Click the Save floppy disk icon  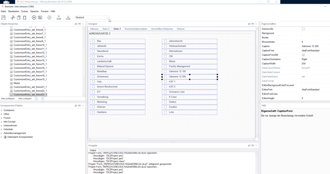coord(4,17)
